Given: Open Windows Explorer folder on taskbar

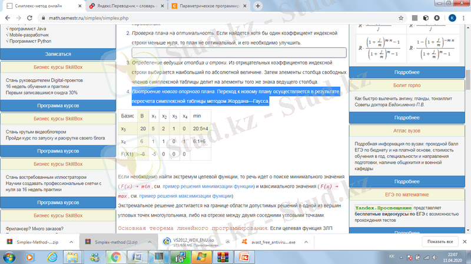Looking at the screenshot, I should [x=72, y=257].
